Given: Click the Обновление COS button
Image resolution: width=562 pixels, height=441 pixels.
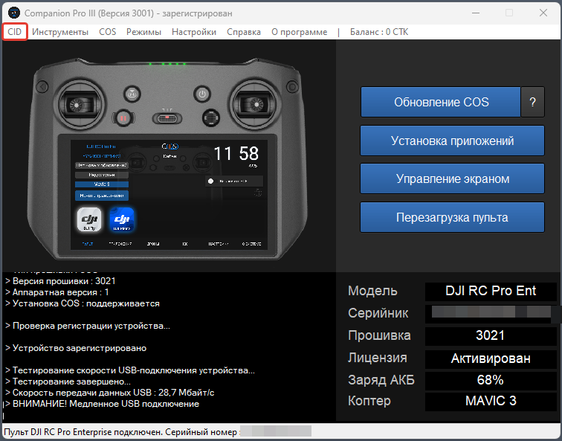Looking at the screenshot, I should click(x=441, y=102).
